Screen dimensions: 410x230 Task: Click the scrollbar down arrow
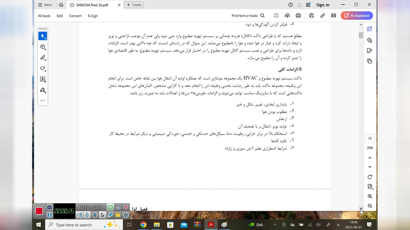click(x=361, y=209)
